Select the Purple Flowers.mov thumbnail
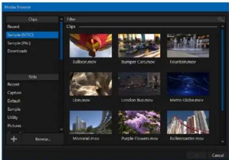Image resolution: width=229 pixels, height=160 pixels. [x=139, y=122]
